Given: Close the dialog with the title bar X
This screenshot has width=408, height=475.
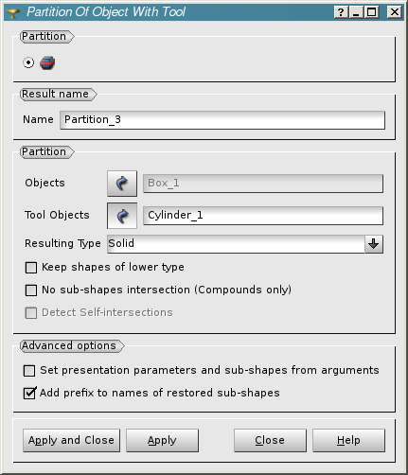Looking at the screenshot, I should coord(395,12).
